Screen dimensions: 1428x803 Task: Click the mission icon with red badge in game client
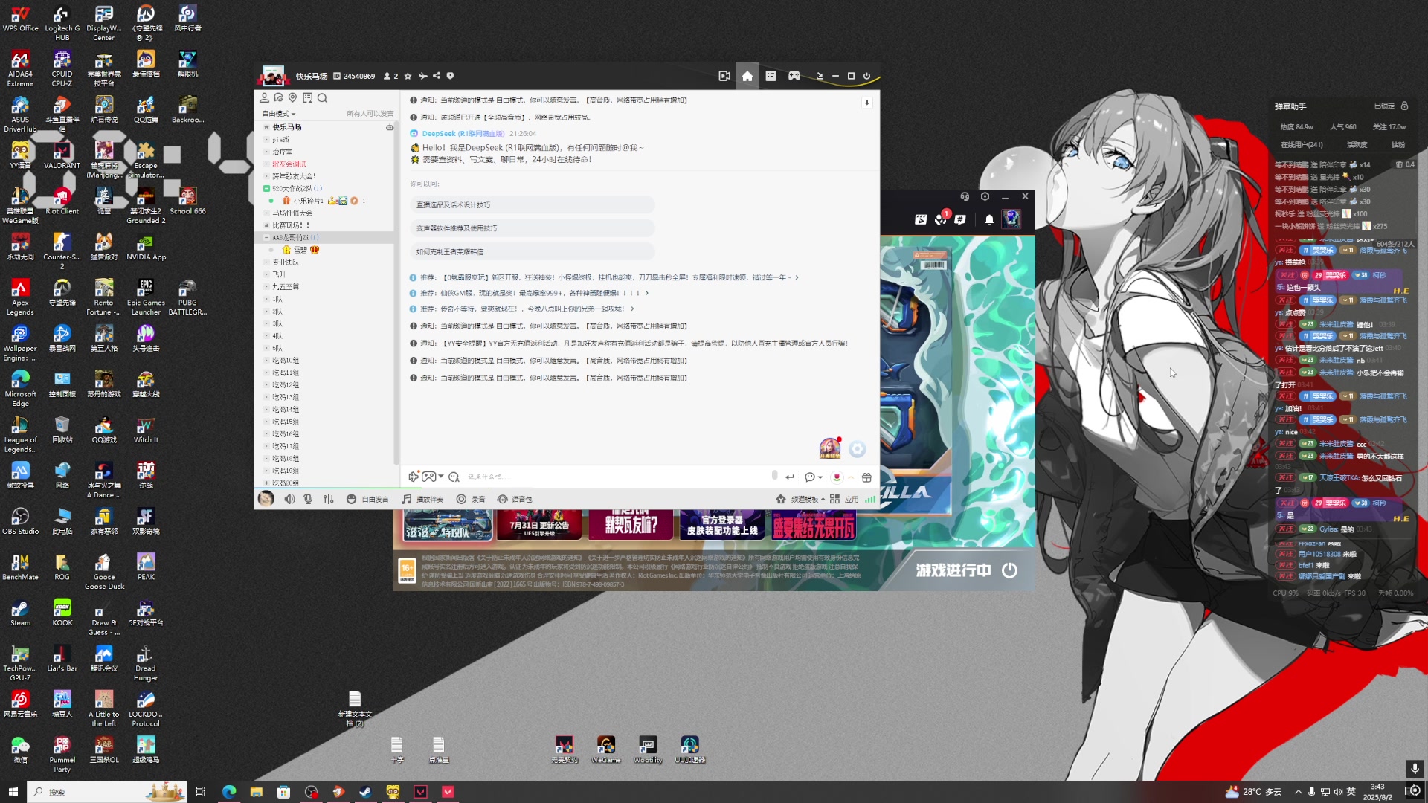[x=942, y=219]
